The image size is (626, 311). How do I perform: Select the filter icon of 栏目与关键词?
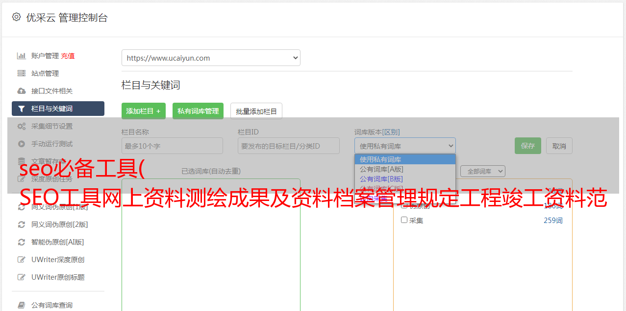tap(22, 109)
